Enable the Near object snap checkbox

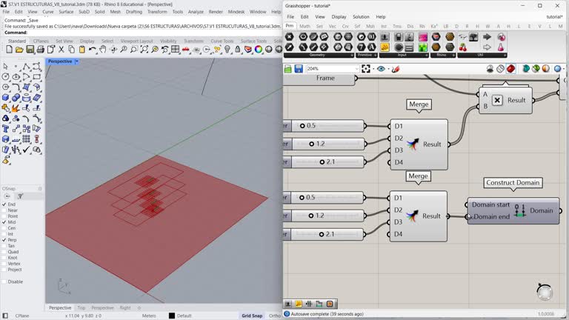[x=4, y=210]
